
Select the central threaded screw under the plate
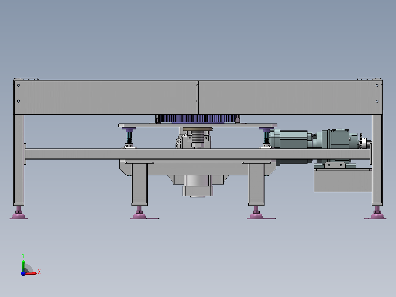[x=198, y=137]
